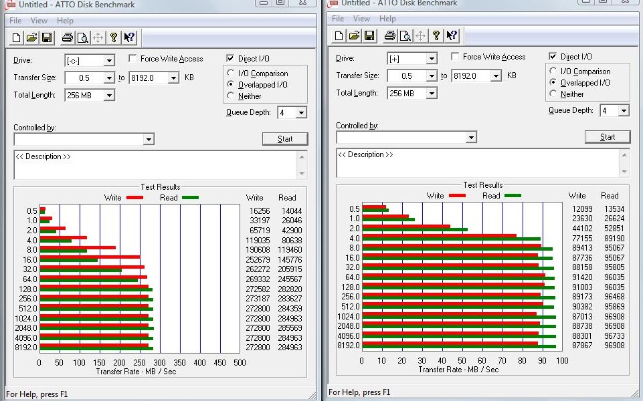Click Description scroll-up arrow in the [-i-] window
Screen dimensions: 643x401
point(624,154)
